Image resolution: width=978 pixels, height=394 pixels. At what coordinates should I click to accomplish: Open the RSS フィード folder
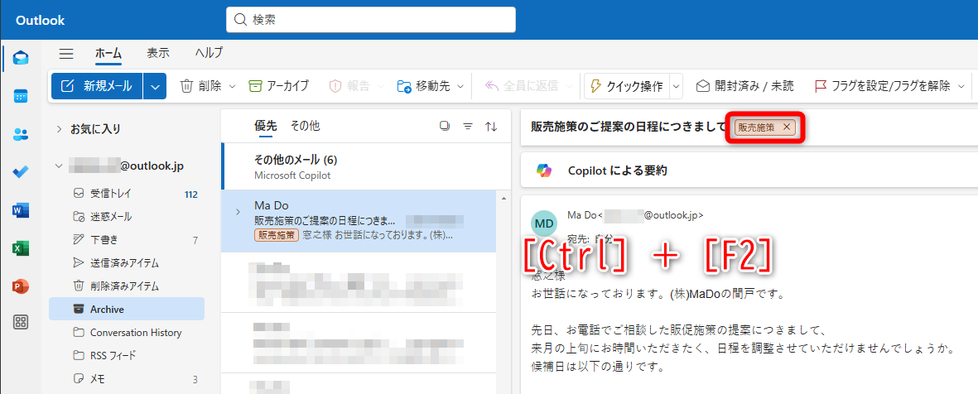[128, 355]
